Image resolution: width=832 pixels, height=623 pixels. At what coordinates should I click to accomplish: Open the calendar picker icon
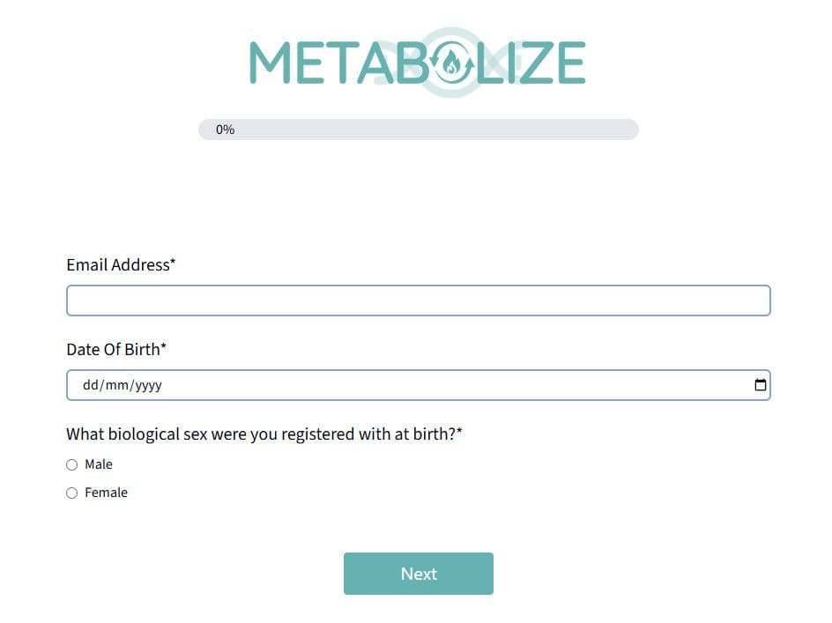[x=760, y=385]
